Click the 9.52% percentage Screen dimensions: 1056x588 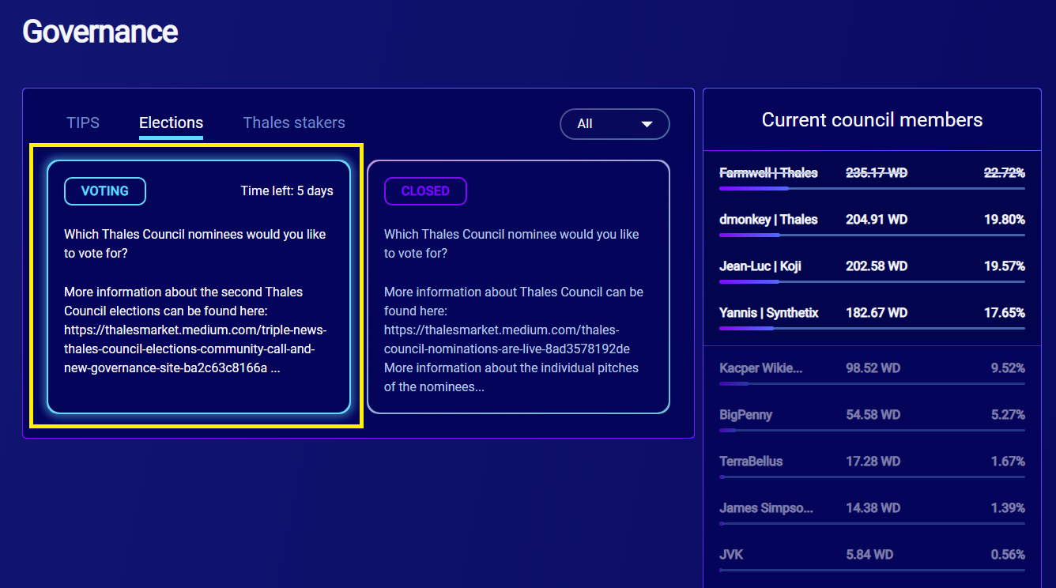point(1008,368)
